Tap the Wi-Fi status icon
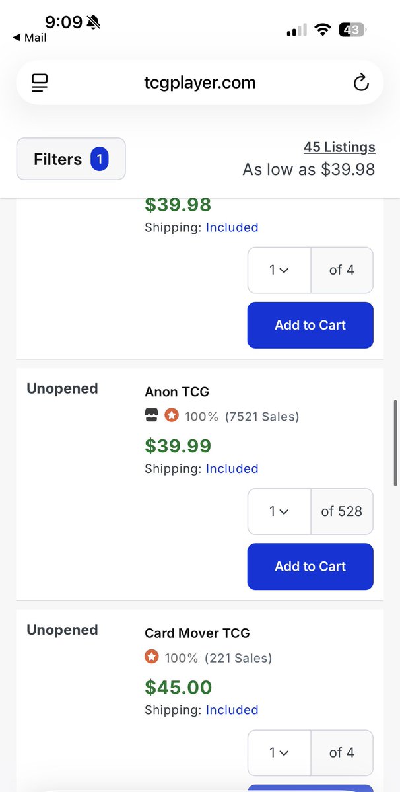This screenshot has height=792, width=400. 322,30
